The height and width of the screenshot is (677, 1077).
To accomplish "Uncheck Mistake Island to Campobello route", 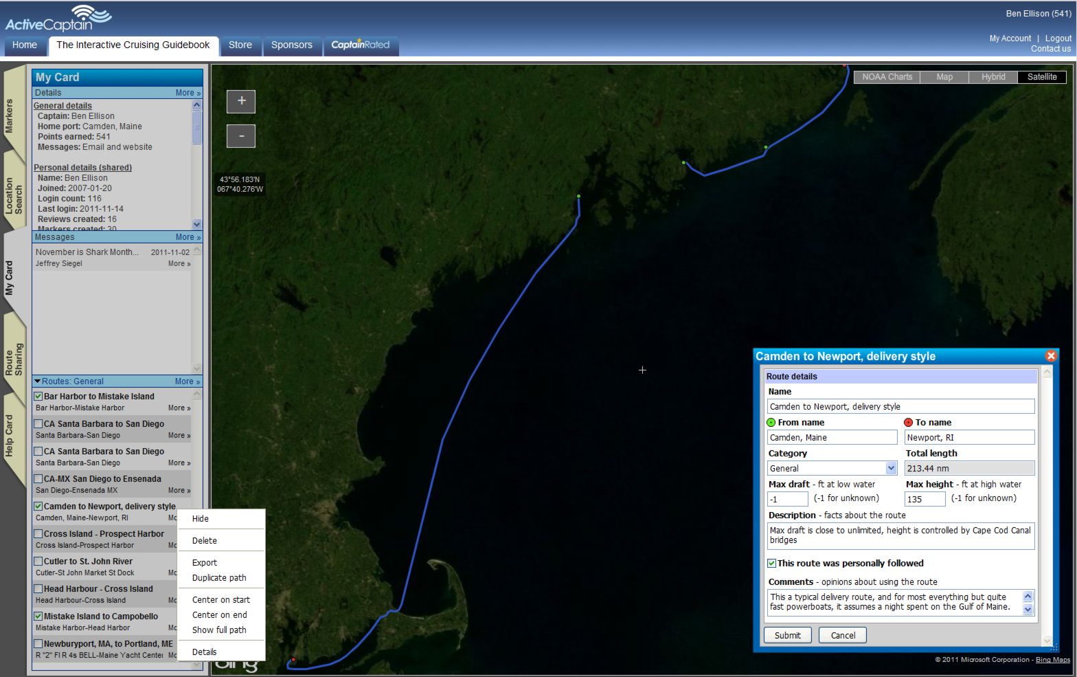I will tap(38, 617).
